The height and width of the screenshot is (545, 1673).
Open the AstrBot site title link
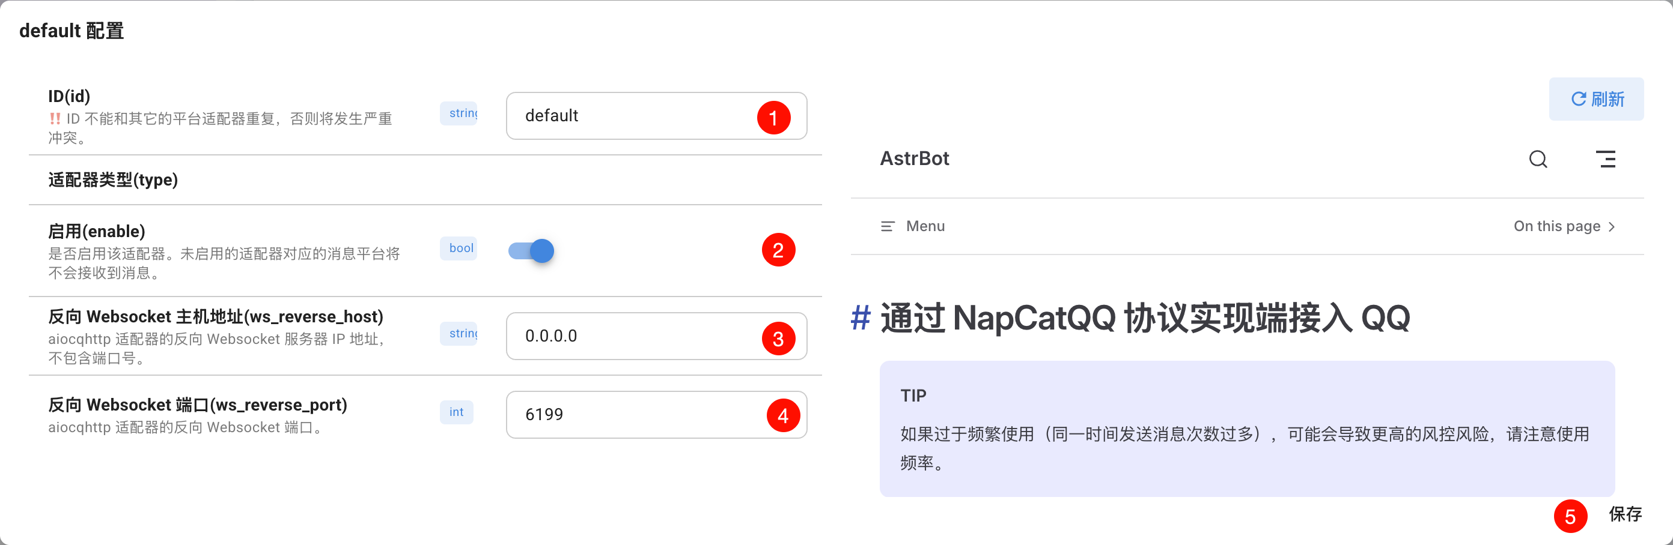tap(915, 158)
